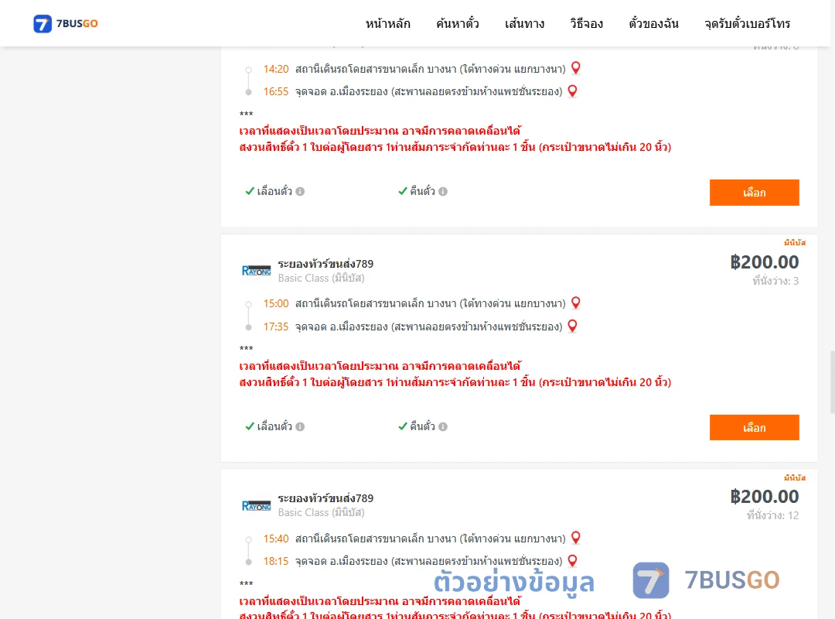835x619 pixels.
Task: Click คืนตั๋ว info icon on 15:00 trip
Action: click(443, 426)
